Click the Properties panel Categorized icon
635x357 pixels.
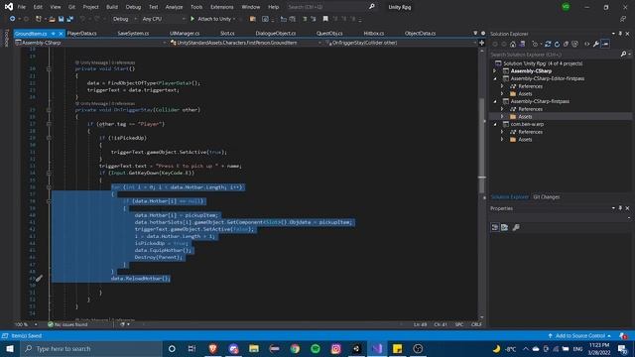click(495, 227)
